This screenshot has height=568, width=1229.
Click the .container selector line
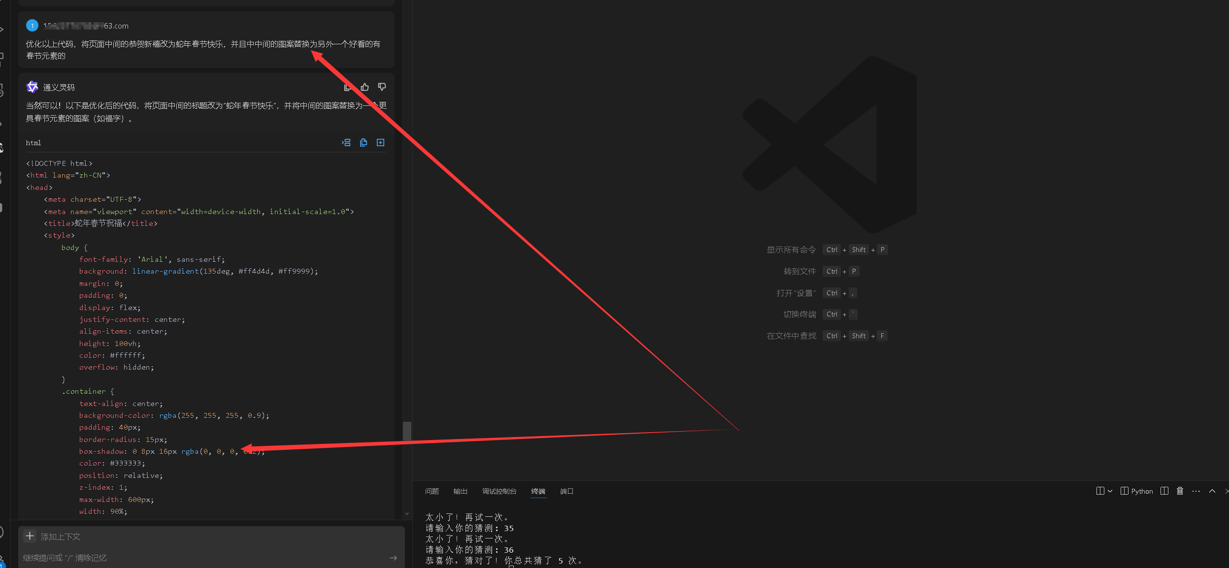pos(88,391)
